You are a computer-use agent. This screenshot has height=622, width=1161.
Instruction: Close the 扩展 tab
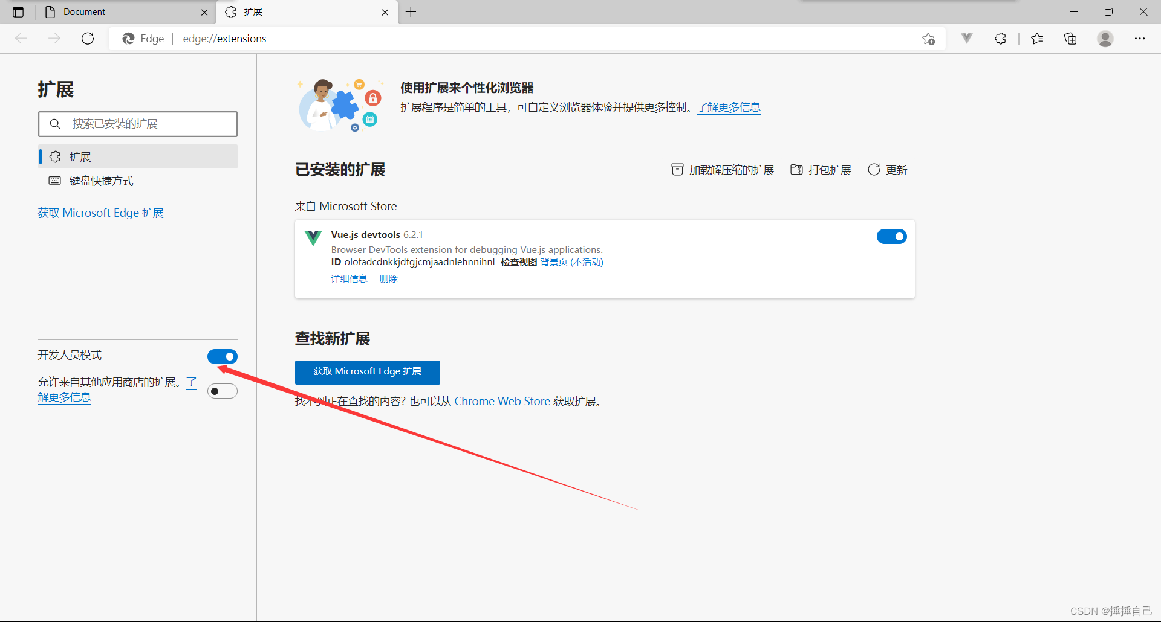click(385, 12)
